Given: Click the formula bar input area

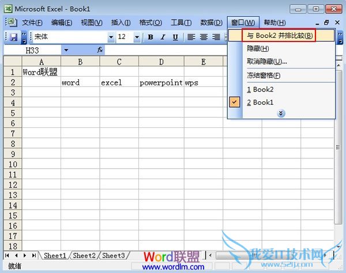Looking at the screenshot, I should [x=166, y=50].
